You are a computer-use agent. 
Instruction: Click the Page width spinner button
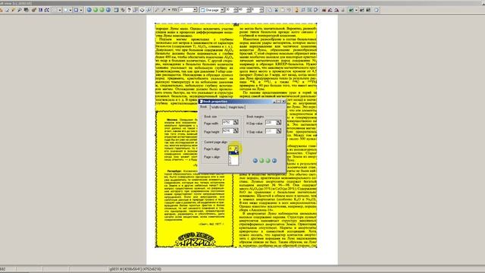pyautogui.click(x=236, y=123)
